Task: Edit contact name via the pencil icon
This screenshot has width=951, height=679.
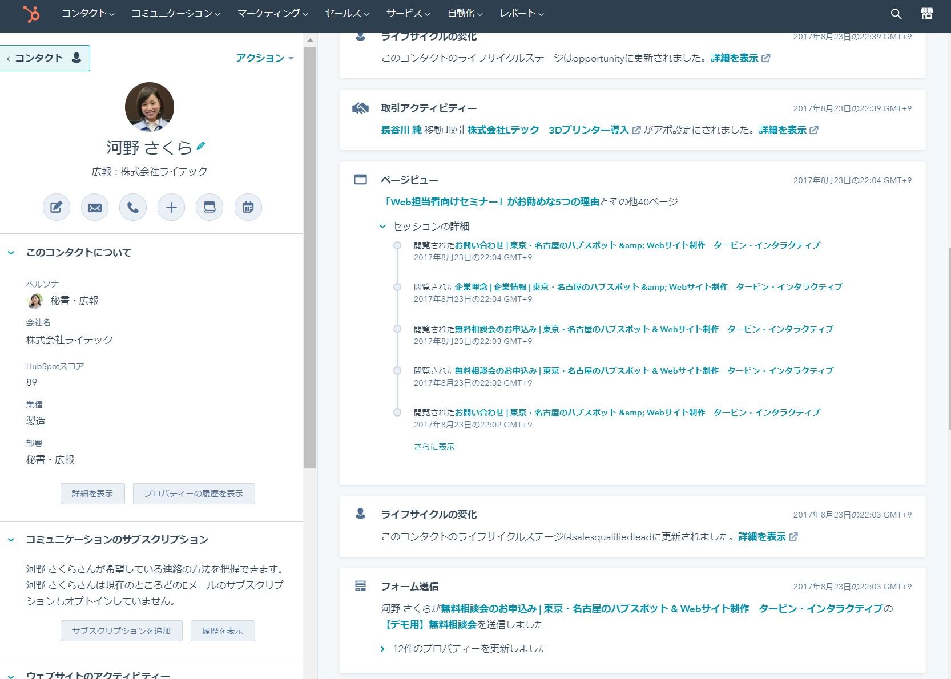Action: 201,146
